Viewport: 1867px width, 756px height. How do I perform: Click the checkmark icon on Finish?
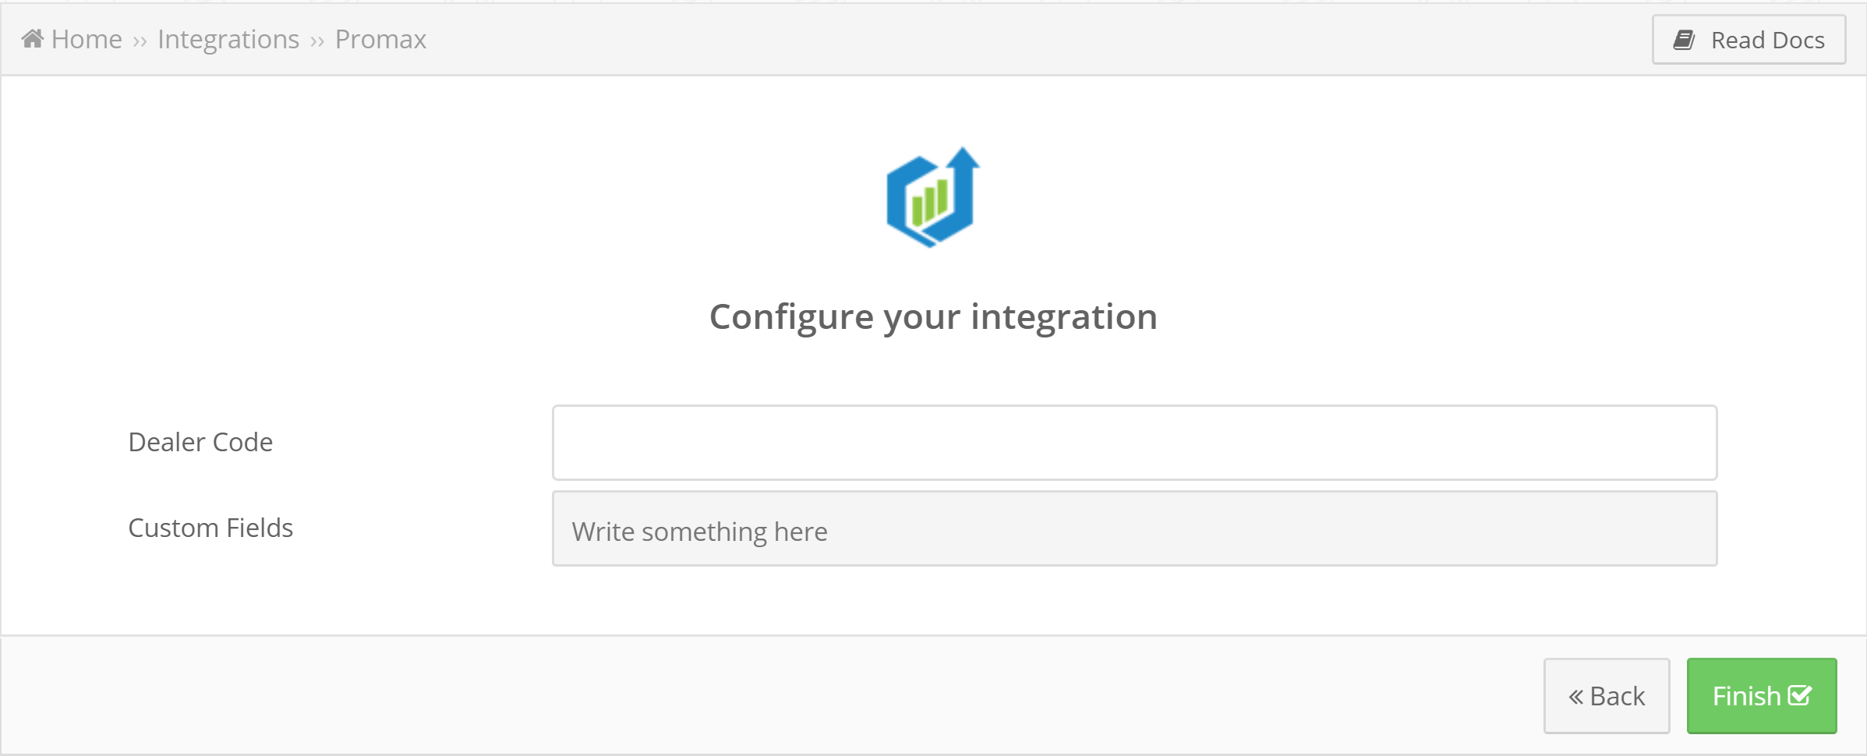tap(1800, 694)
